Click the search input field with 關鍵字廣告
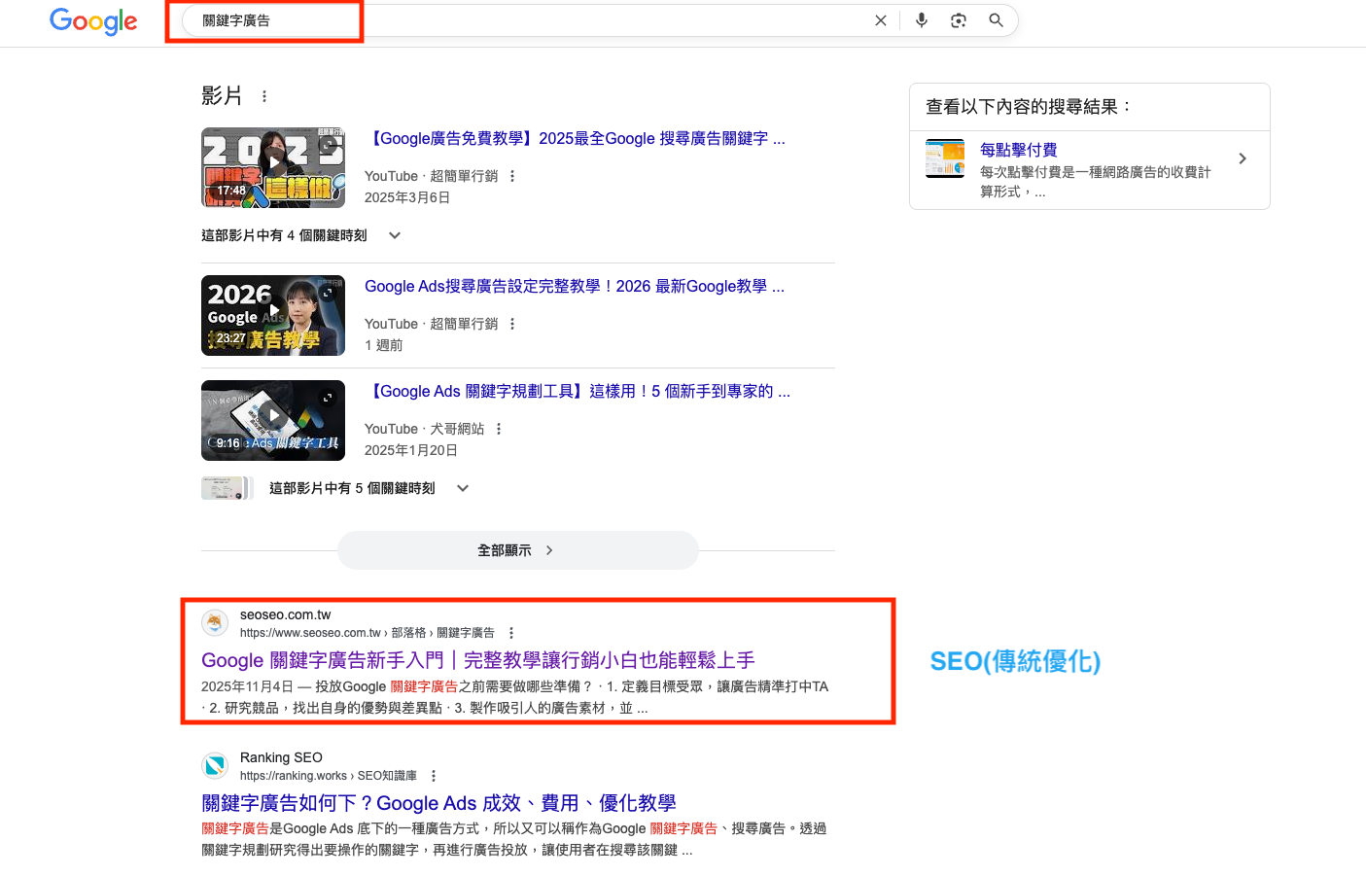This screenshot has height=876, width=1366. 525,20
